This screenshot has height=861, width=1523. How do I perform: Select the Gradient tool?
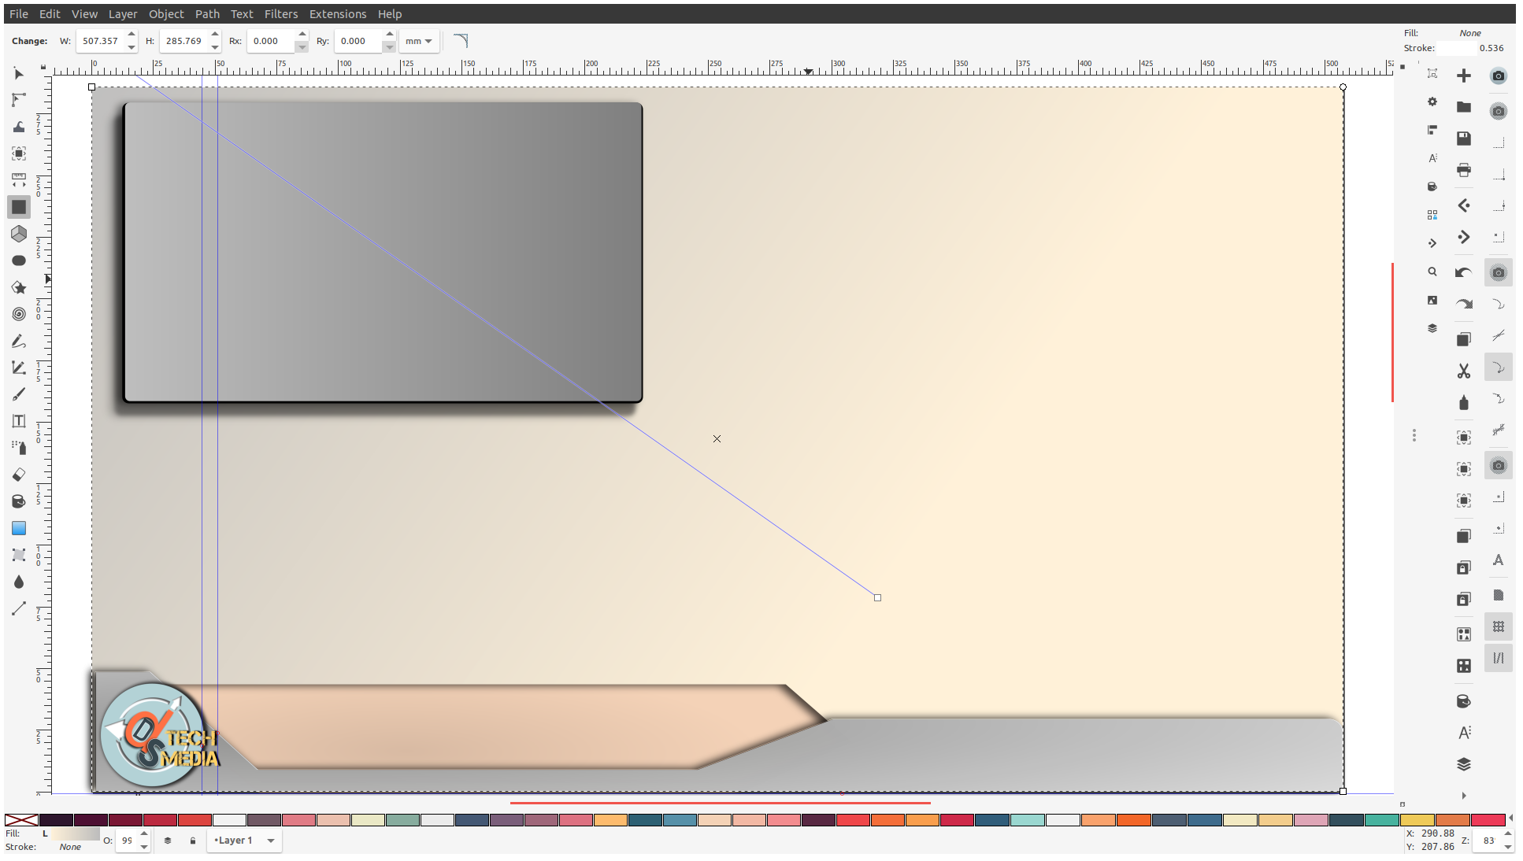point(19,528)
